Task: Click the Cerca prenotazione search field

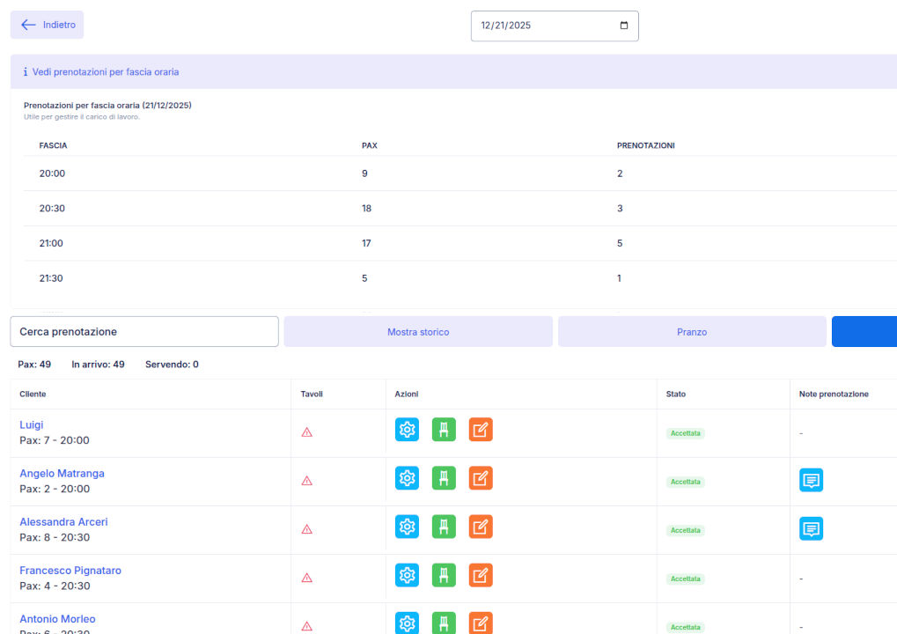Action: [143, 331]
